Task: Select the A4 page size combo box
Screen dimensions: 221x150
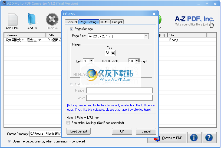Action: tap(118, 36)
